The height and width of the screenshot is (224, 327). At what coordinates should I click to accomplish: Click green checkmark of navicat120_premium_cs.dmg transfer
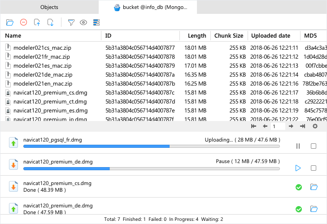pyautogui.click(x=299, y=187)
